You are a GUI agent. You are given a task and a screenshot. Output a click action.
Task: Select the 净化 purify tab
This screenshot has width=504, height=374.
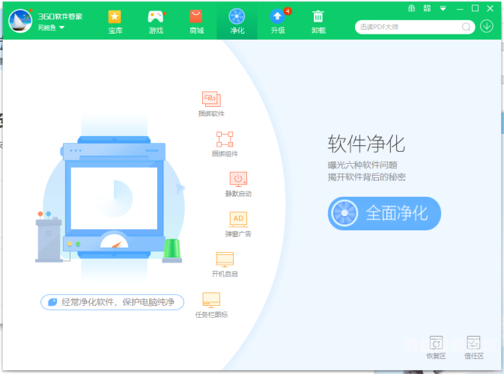237,22
